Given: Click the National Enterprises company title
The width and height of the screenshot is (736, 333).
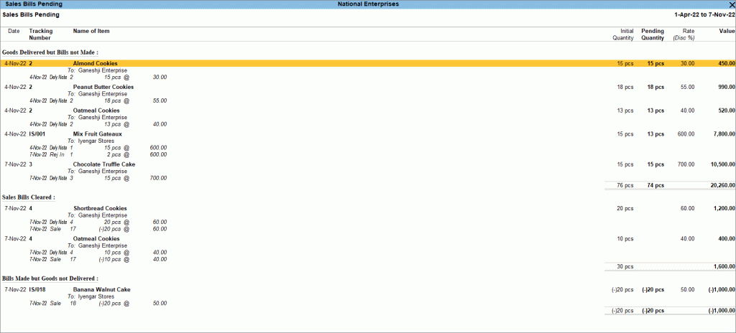Looking at the screenshot, I should (368, 4).
